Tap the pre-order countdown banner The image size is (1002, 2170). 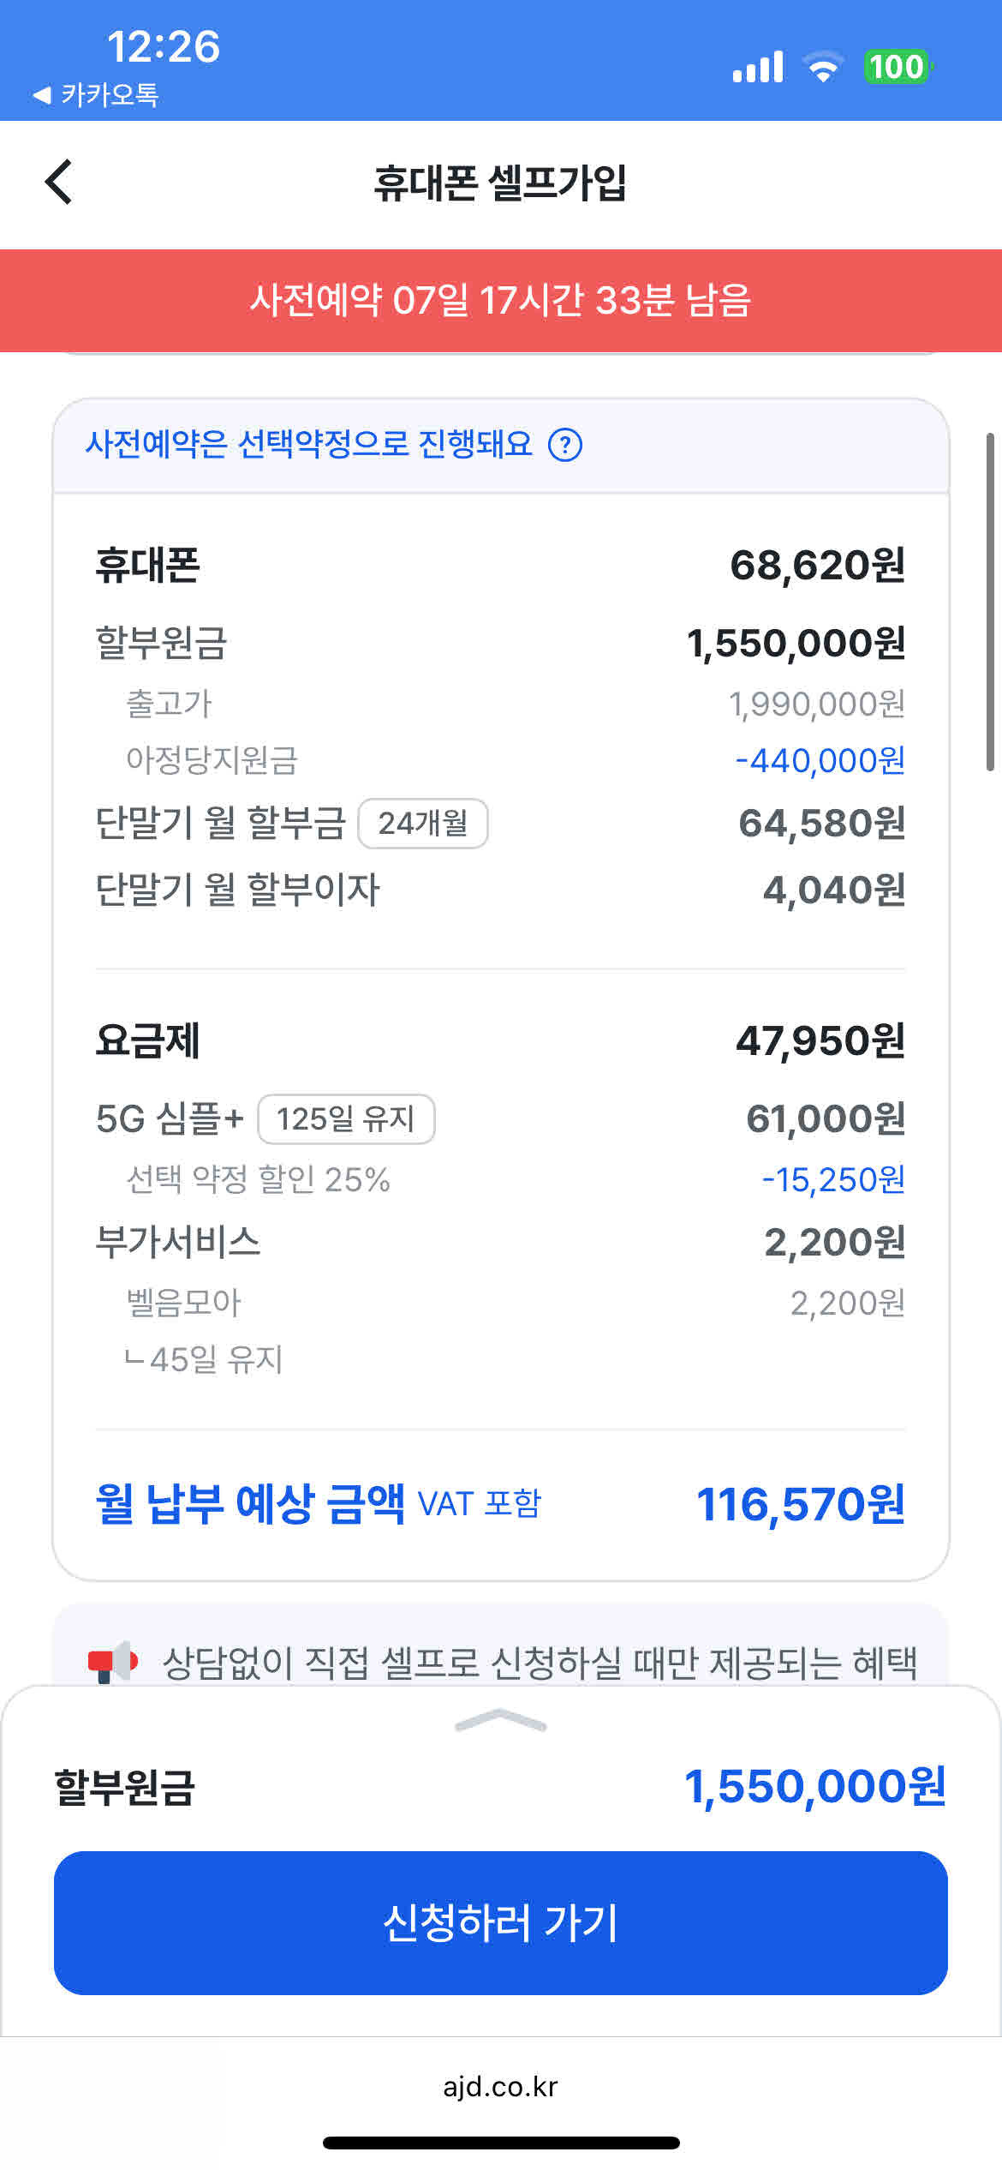pos(501,301)
